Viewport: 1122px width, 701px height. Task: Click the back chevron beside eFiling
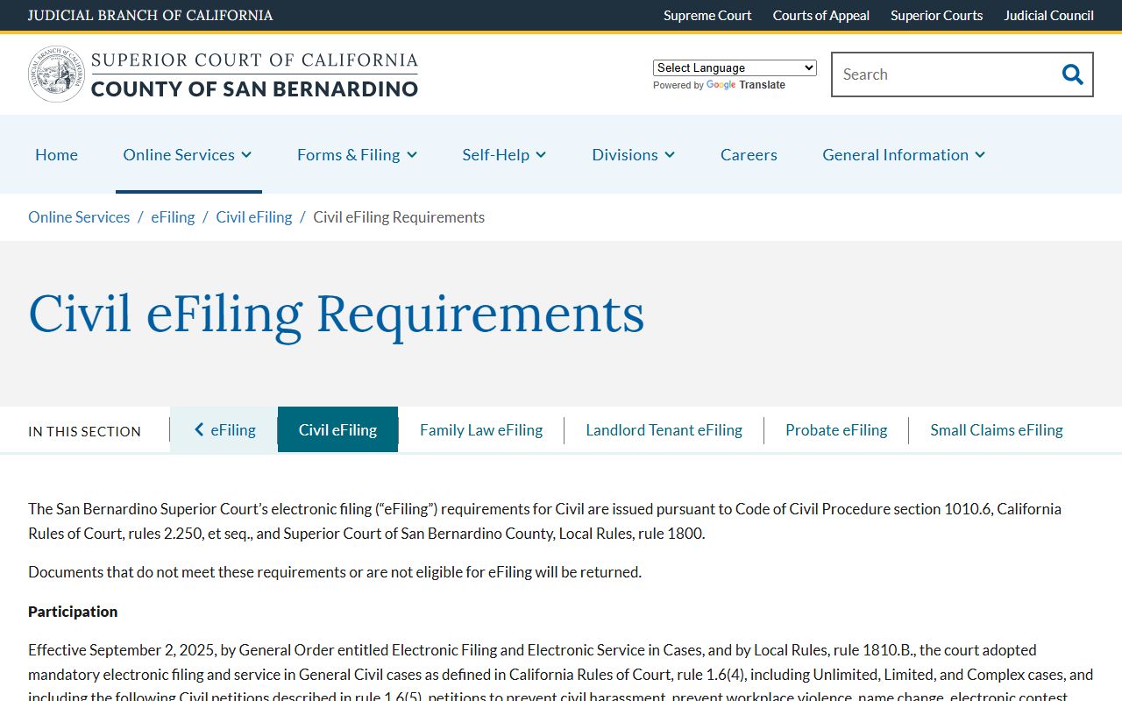point(199,429)
